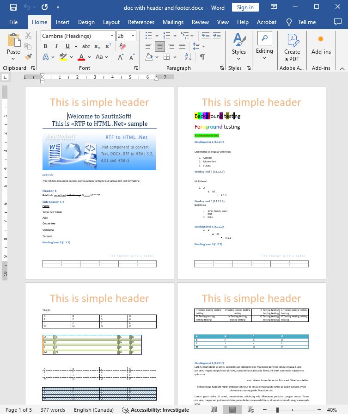Click the Undo arrow icon

coord(27,7)
